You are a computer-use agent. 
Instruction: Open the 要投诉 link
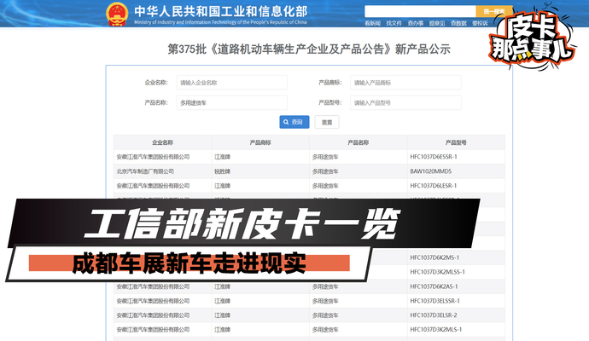tap(480, 23)
